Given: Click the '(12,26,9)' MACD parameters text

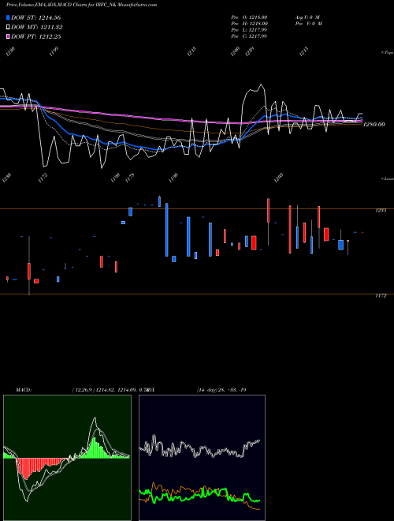Looking at the screenshot, I should (x=84, y=390).
